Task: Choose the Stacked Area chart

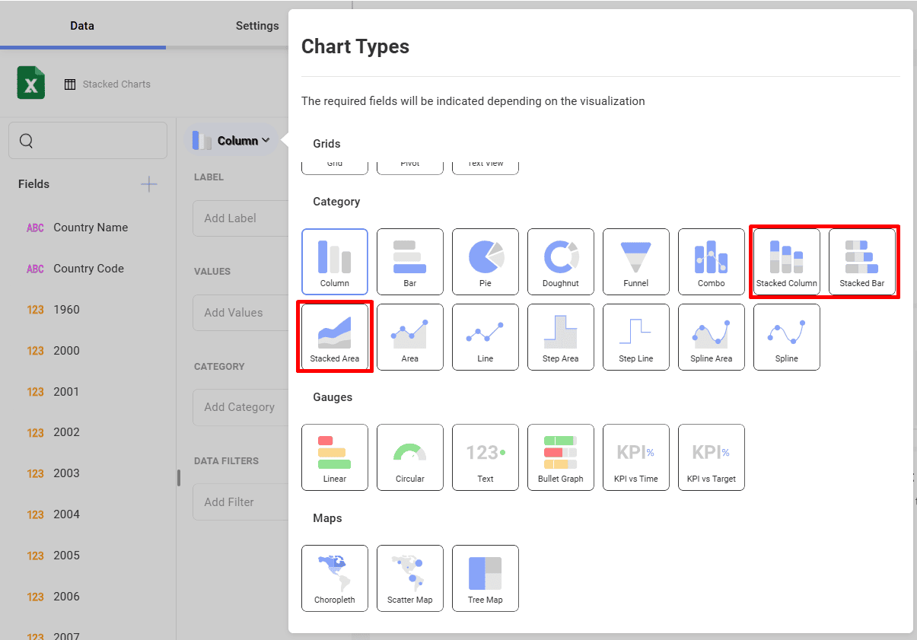Action: [x=335, y=337]
